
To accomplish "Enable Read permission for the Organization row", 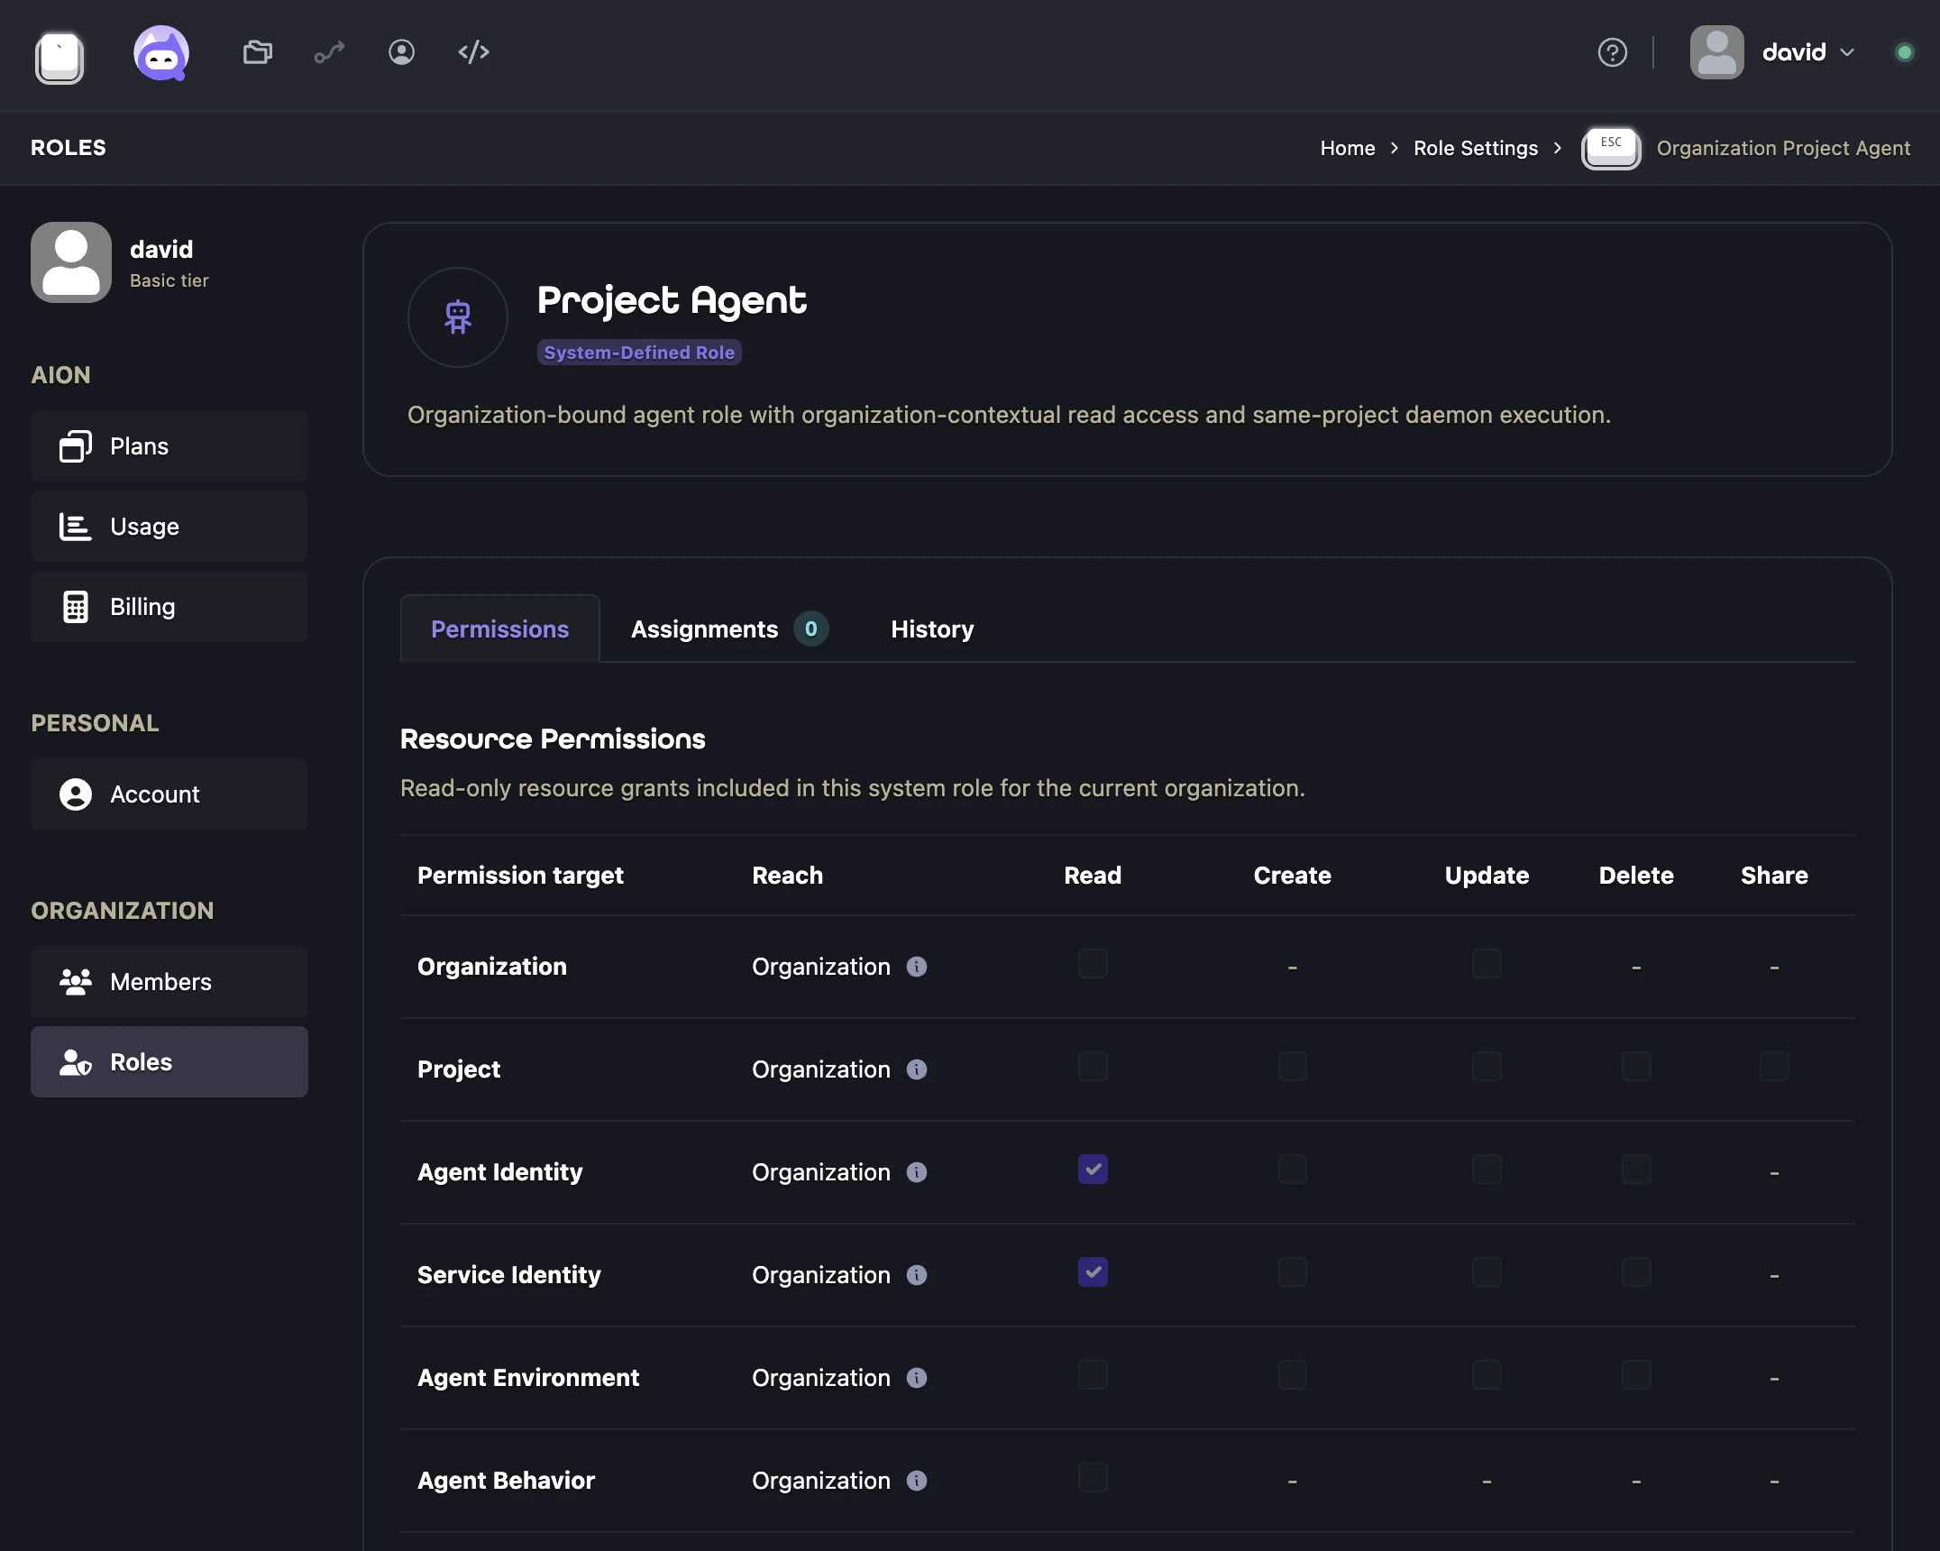I will click(x=1092, y=964).
